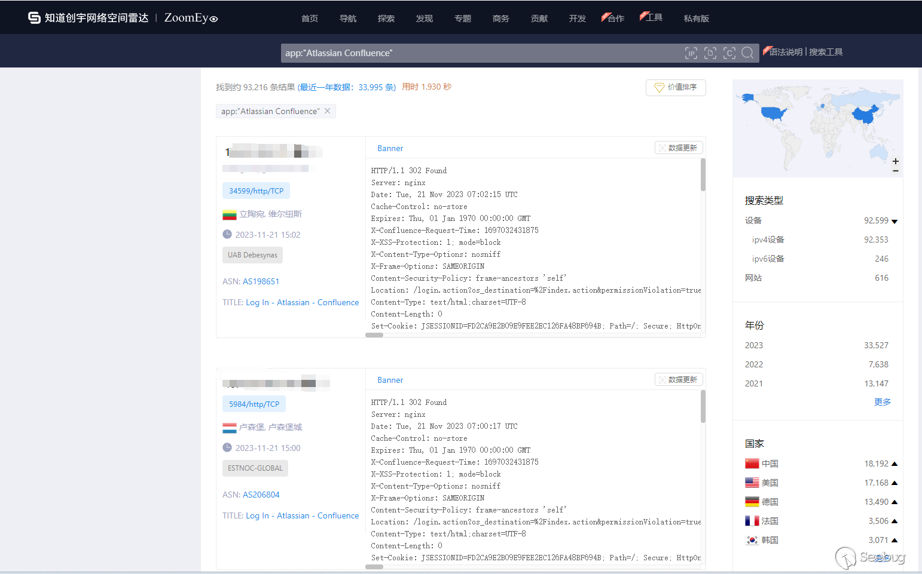Image resolution: width=922 pixels, height=574 pixels.
Task: Click second result's 数据更新 button
Action: click(x=679, y=379)
